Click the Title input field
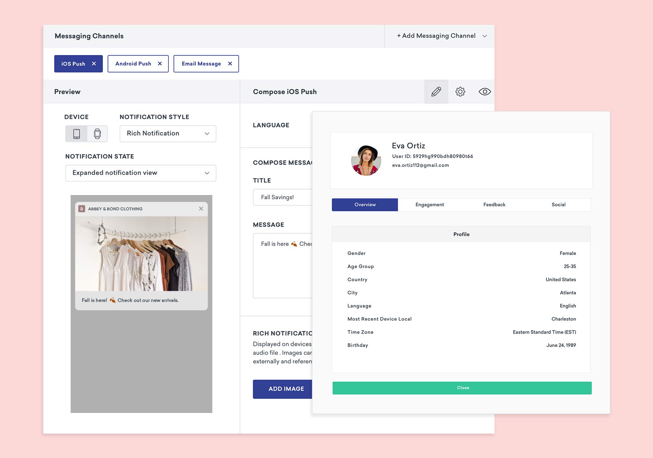The image size is (653, 458). pyautogui.click(x=283, y=197)
